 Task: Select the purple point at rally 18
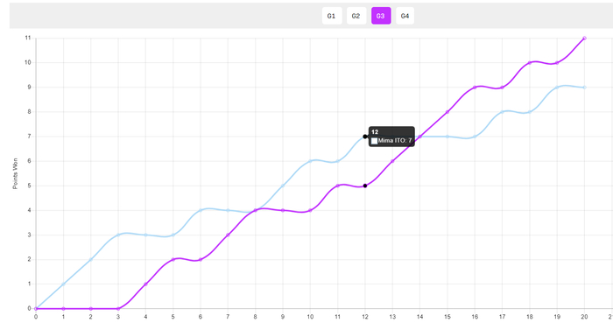point(529,62)
